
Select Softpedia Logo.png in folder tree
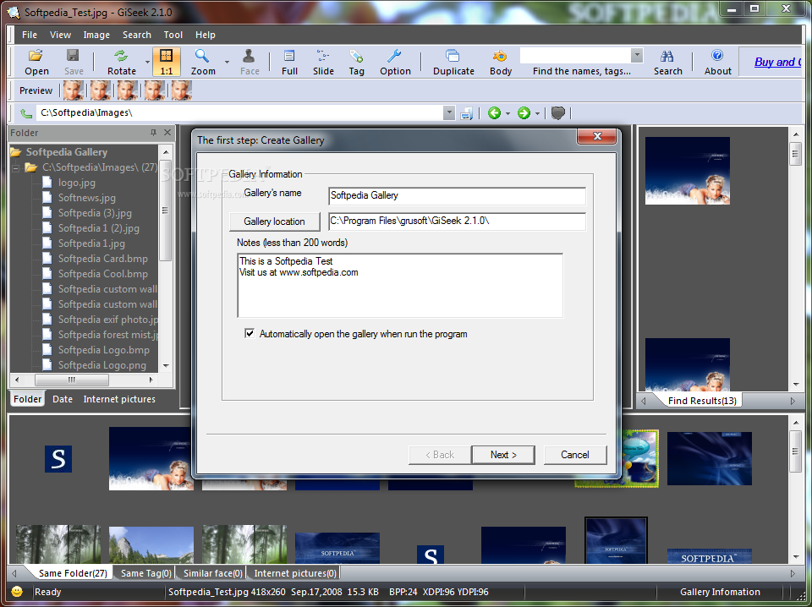[102, 365]
